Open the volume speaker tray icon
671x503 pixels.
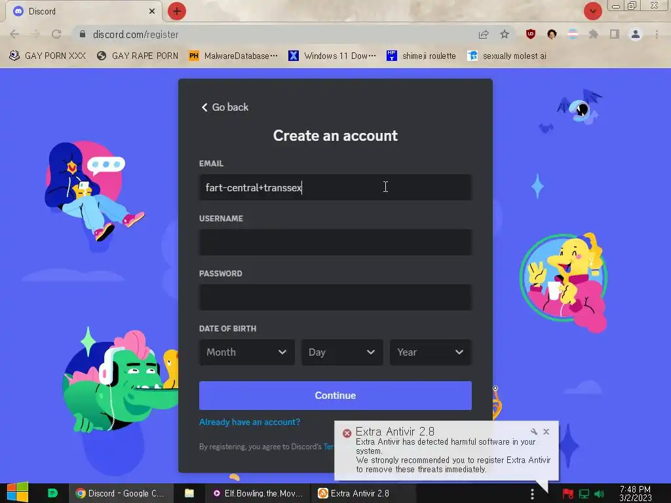coord(600,494)
